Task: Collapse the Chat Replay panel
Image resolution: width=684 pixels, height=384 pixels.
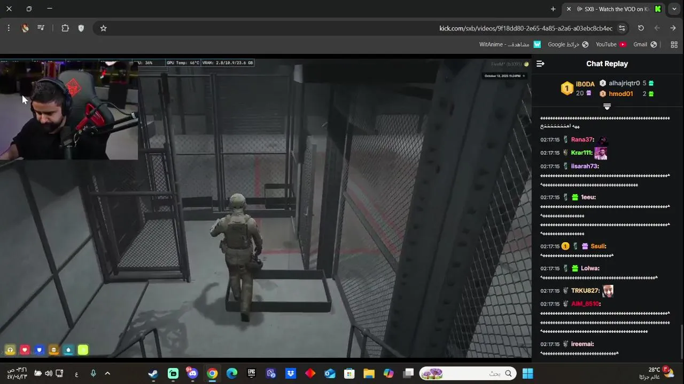Action: (540, 63)
